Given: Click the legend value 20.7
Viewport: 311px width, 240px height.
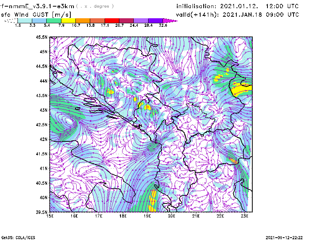Looking at the screenshot, I should (x=119, y=25).
